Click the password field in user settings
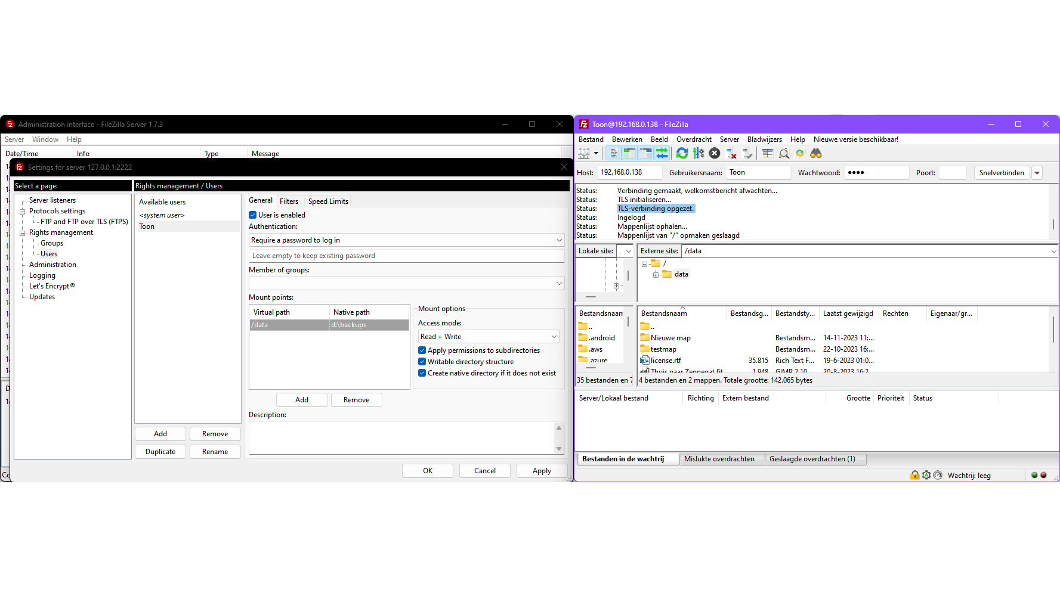The height and width of the screenshot is (596, 1060). click(x=407, y=256)
